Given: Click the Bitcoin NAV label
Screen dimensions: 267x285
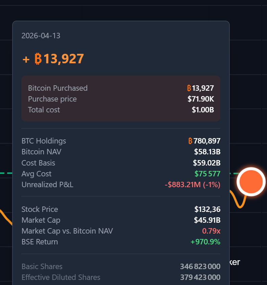Looking at the screenshot, I should coord(41,152).
